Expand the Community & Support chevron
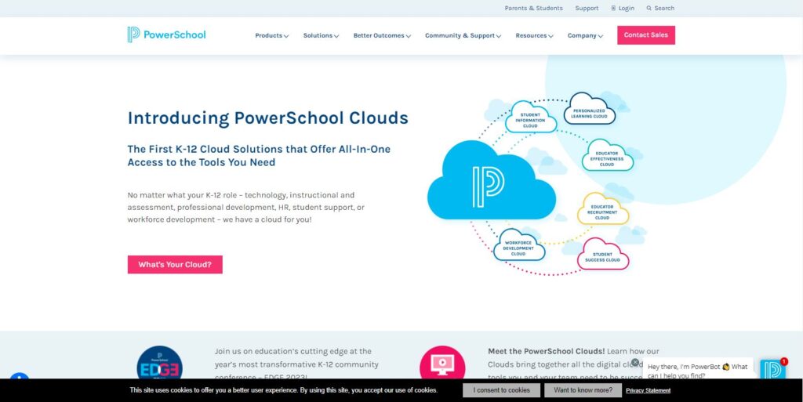The image size is (803, 402). (x=498, y=36)
